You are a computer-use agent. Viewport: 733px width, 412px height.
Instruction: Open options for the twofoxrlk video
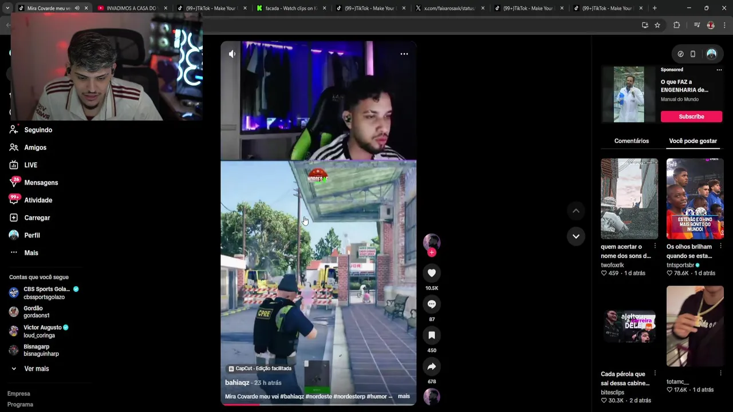tap(655, 247)
